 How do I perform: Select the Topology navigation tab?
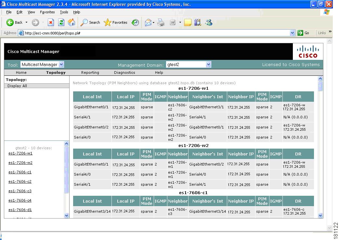[x=56, y=73]
